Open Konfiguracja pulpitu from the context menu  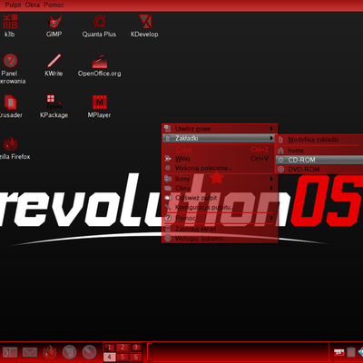click(x=220, y=208)
